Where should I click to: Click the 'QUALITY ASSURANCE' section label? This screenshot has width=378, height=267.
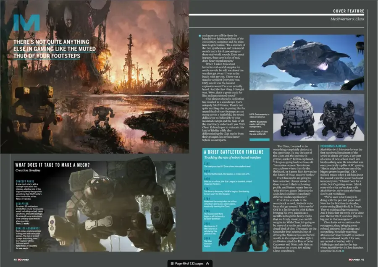click(x=28, y=228)
